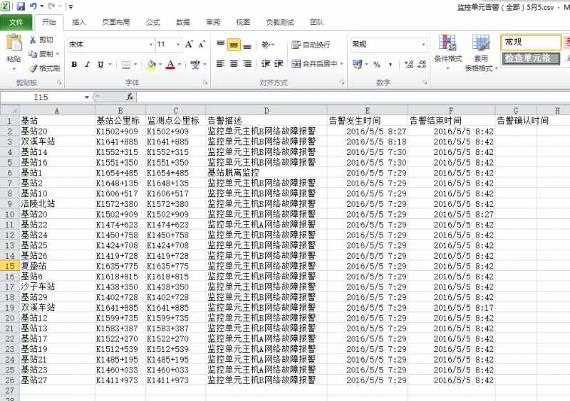Apply cell borders icon
Screen dimensions: 570x401
tap(126, 65)
